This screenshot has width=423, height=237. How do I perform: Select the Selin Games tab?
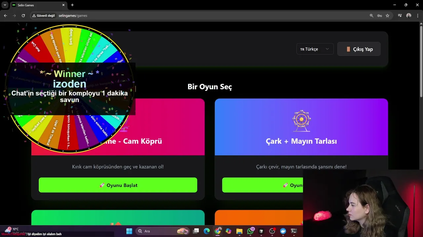click(38, 5)
